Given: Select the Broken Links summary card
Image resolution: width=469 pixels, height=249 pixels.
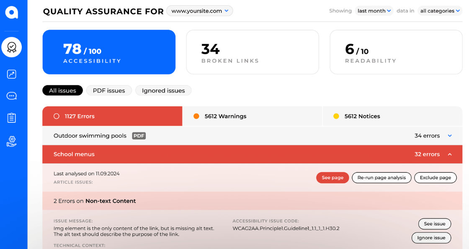Looking at the screenshot, I should 253,52.
